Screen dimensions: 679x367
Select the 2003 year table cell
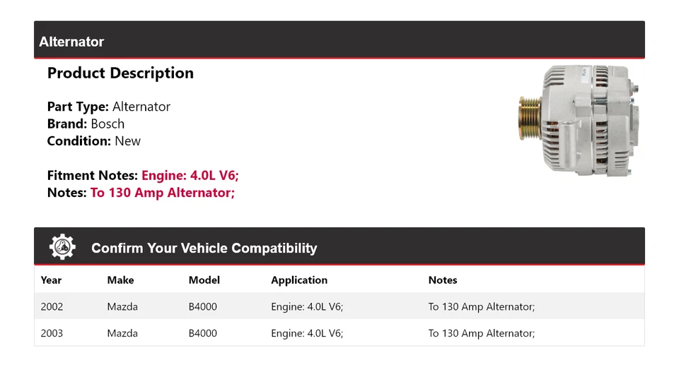point(52,333)
